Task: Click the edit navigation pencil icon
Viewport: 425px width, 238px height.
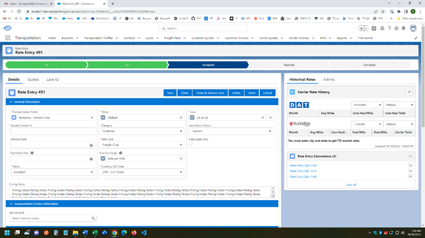Action: click(416, 38)
